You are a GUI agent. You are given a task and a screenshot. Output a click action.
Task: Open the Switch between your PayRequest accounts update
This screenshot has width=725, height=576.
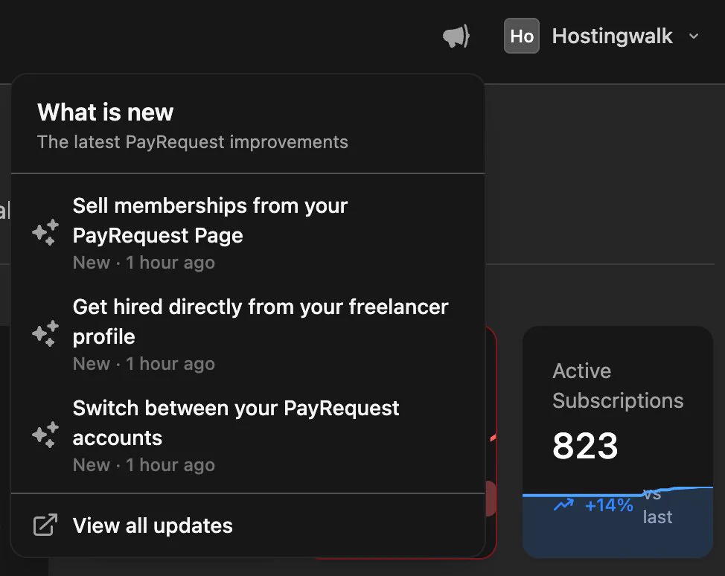tap(248, 435)
